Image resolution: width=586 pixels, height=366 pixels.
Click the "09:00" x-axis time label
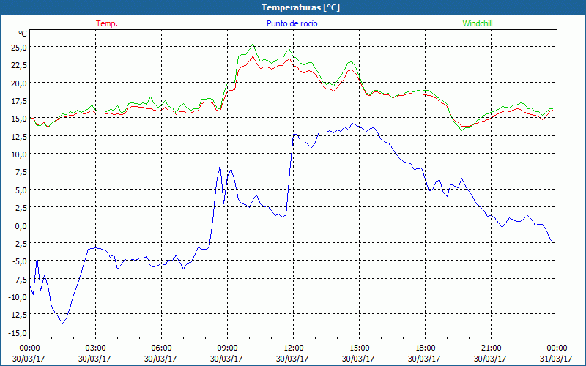point(227,348)
